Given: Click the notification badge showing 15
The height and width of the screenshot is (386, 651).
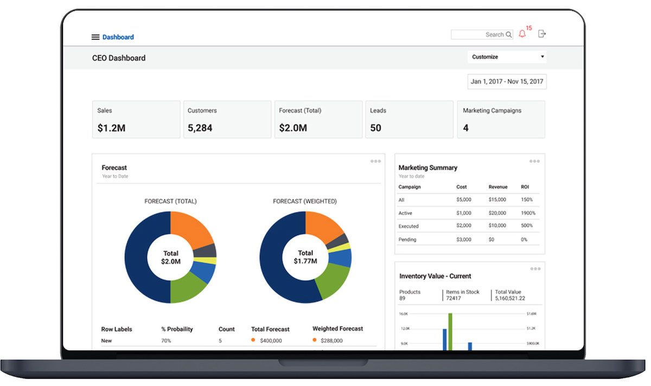Looking at the screenshot, I should (x=528, y=28).
